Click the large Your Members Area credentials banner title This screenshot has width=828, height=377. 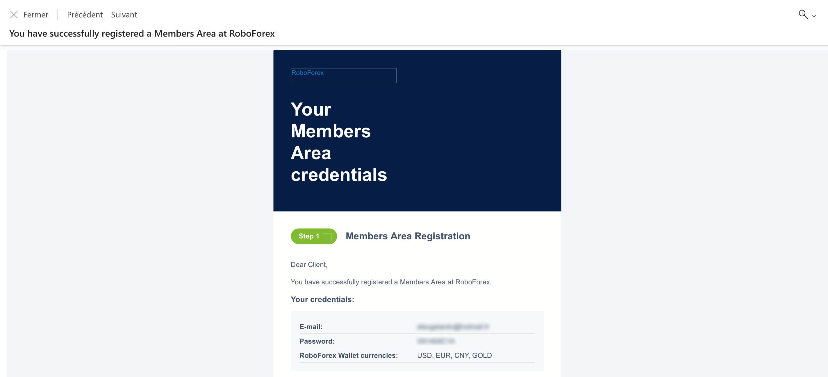pyautogui.click(x=339, y=142)
